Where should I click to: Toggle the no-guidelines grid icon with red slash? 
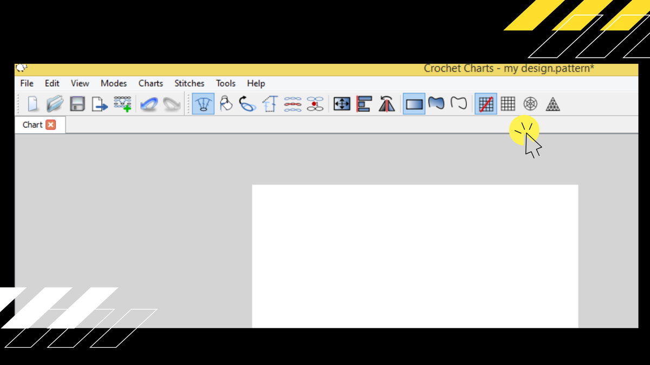(x=486, y=104)
